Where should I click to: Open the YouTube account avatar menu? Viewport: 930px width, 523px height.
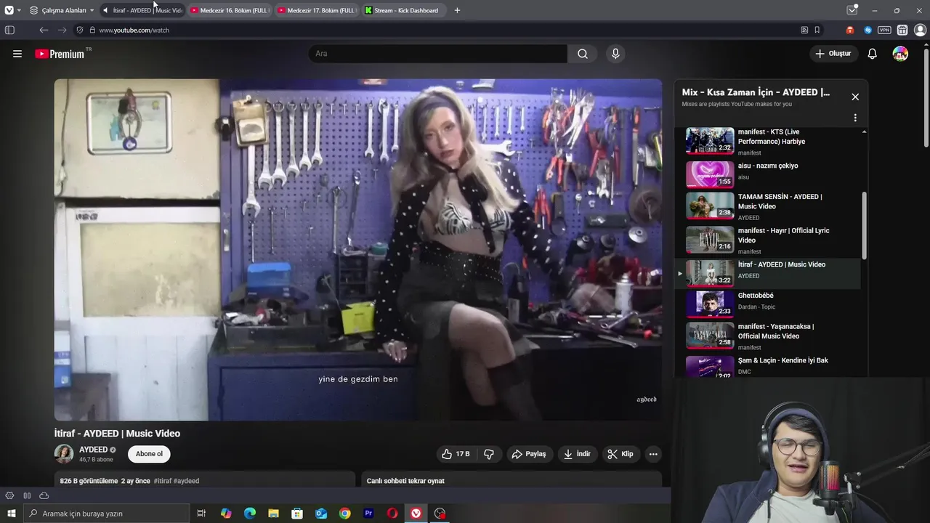[x=900, y=54]
